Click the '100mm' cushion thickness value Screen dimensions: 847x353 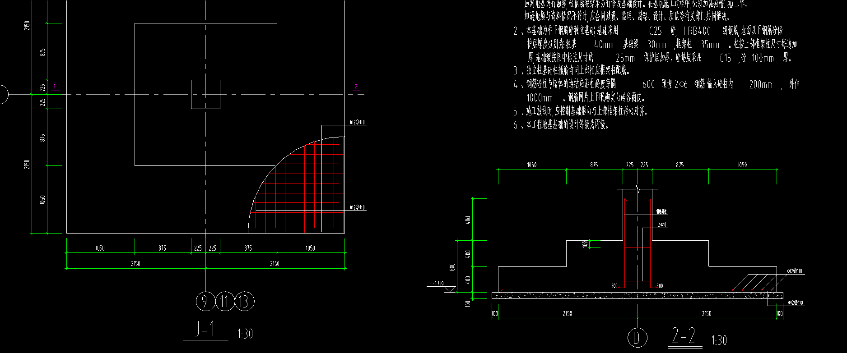[763, 58]
